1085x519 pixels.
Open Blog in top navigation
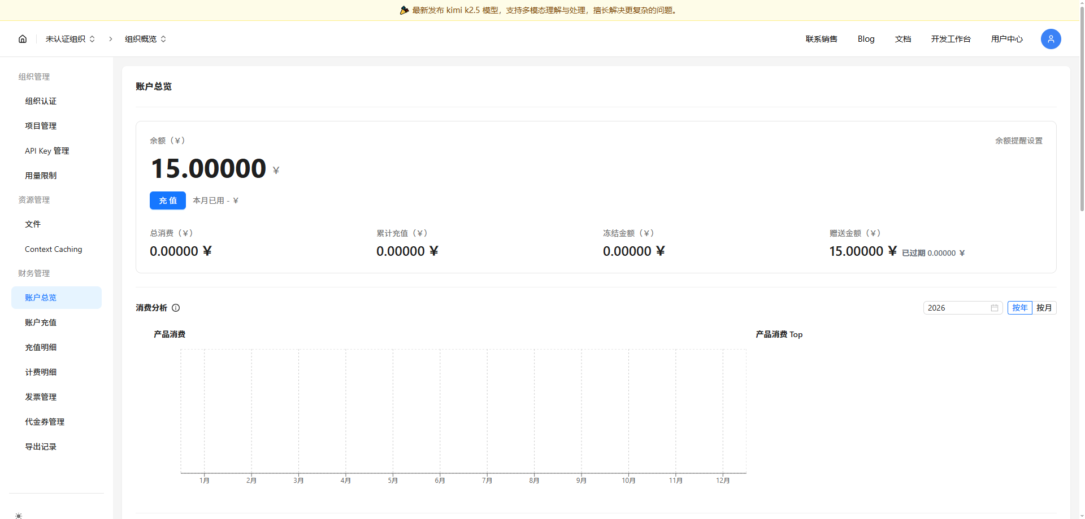pos(866,39)
